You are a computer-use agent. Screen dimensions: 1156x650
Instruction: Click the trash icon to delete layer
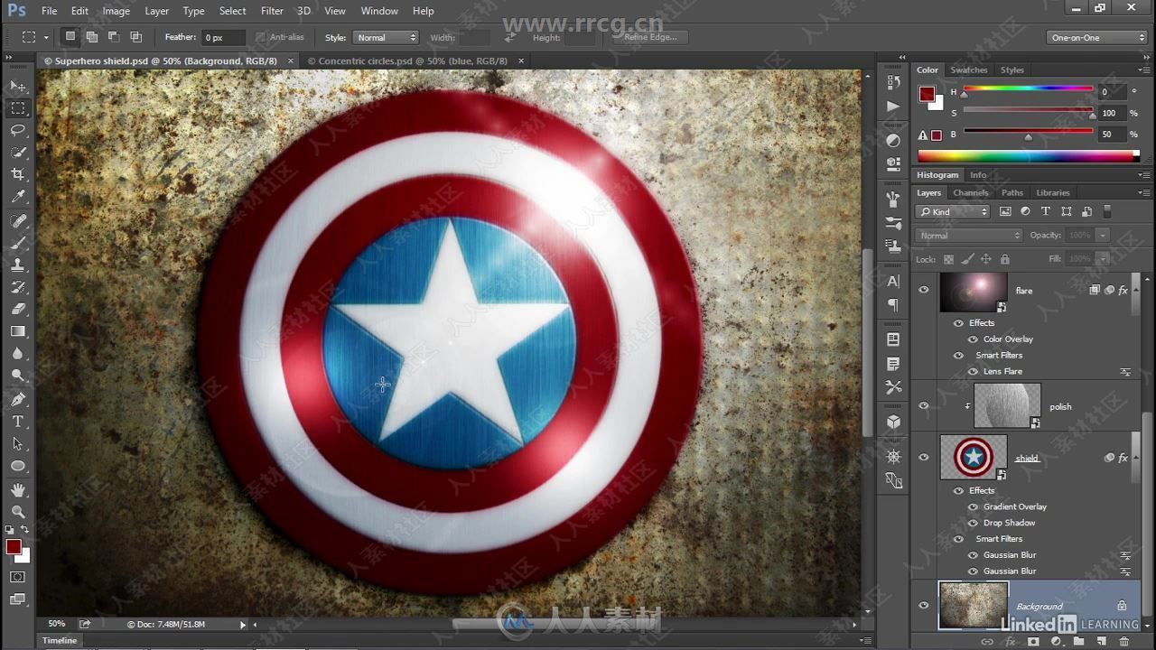[x=1124, y=642]
